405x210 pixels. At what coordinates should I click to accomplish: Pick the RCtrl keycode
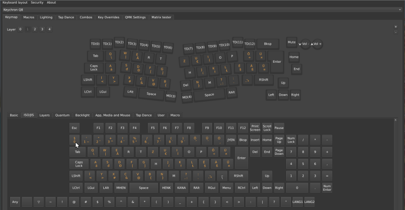[x=241, y=188]
